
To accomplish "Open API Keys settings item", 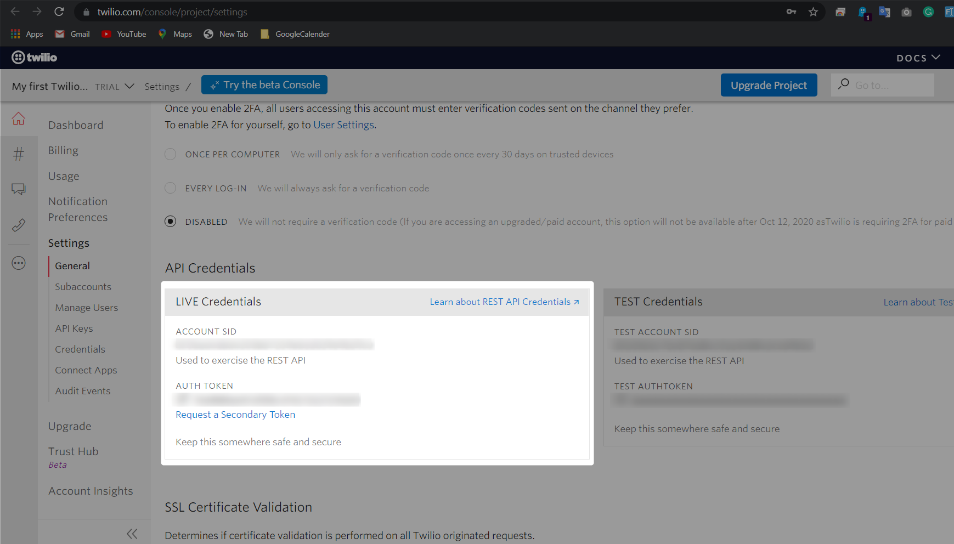I will tap(74, 328).
